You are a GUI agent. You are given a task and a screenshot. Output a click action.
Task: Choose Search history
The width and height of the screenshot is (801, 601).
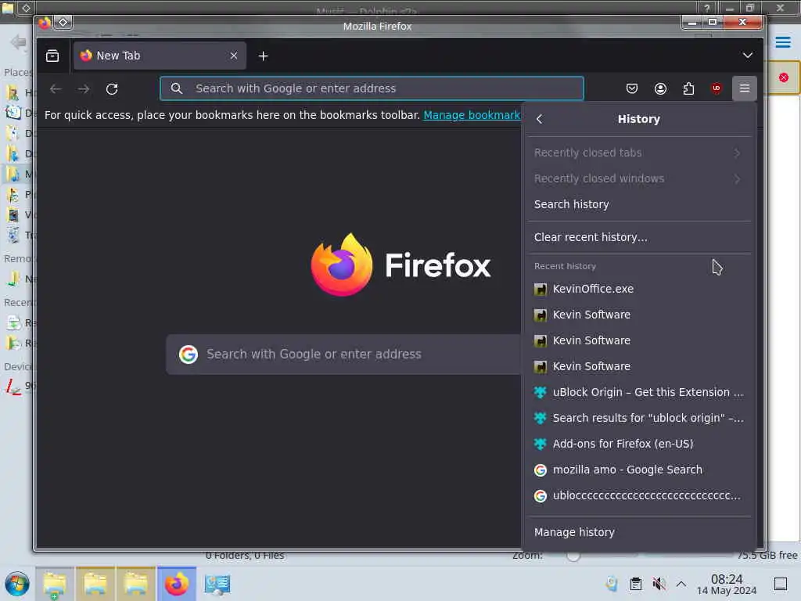tap(638, 204)
